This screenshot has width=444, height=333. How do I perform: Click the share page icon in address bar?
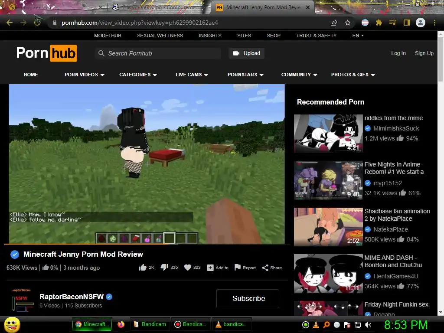(x=334, y=23)
